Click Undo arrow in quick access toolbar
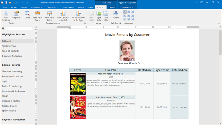The height and width of the screenshot is (125, 222). pyautogui.click(x=18, y=3)
